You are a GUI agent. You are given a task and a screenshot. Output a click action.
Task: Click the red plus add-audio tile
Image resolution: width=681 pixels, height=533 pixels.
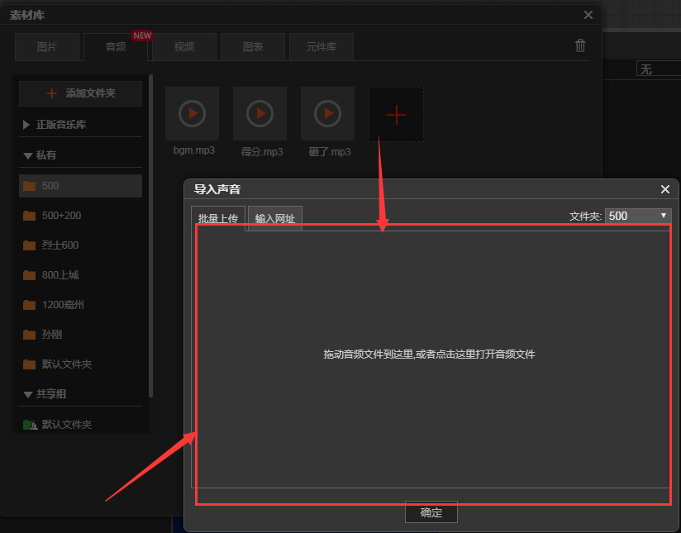[396, 114]
